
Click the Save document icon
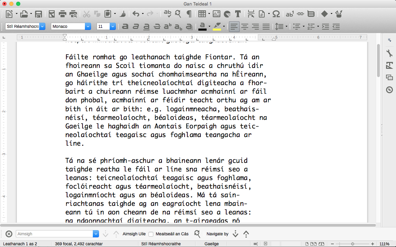tap(38, 14)
